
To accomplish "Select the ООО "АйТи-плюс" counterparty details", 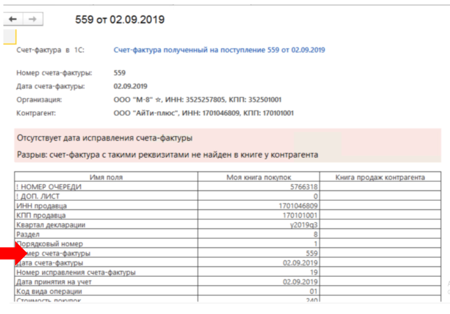I will point(203,113).
